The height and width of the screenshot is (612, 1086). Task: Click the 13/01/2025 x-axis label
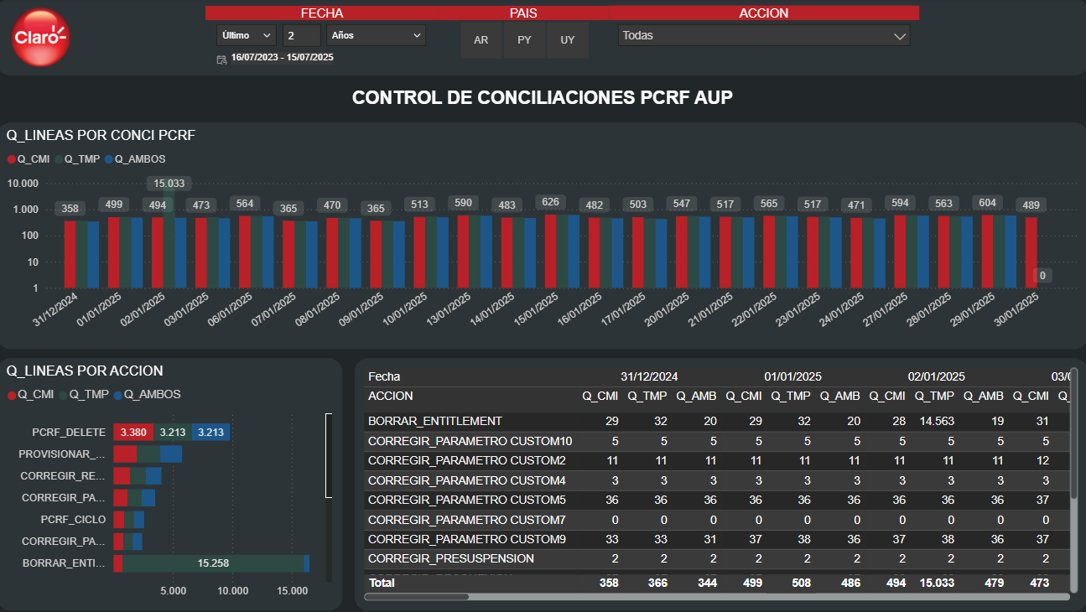tap(450, 309)
